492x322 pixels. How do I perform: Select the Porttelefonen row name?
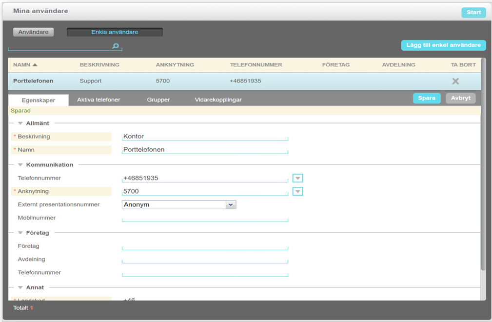33,81
